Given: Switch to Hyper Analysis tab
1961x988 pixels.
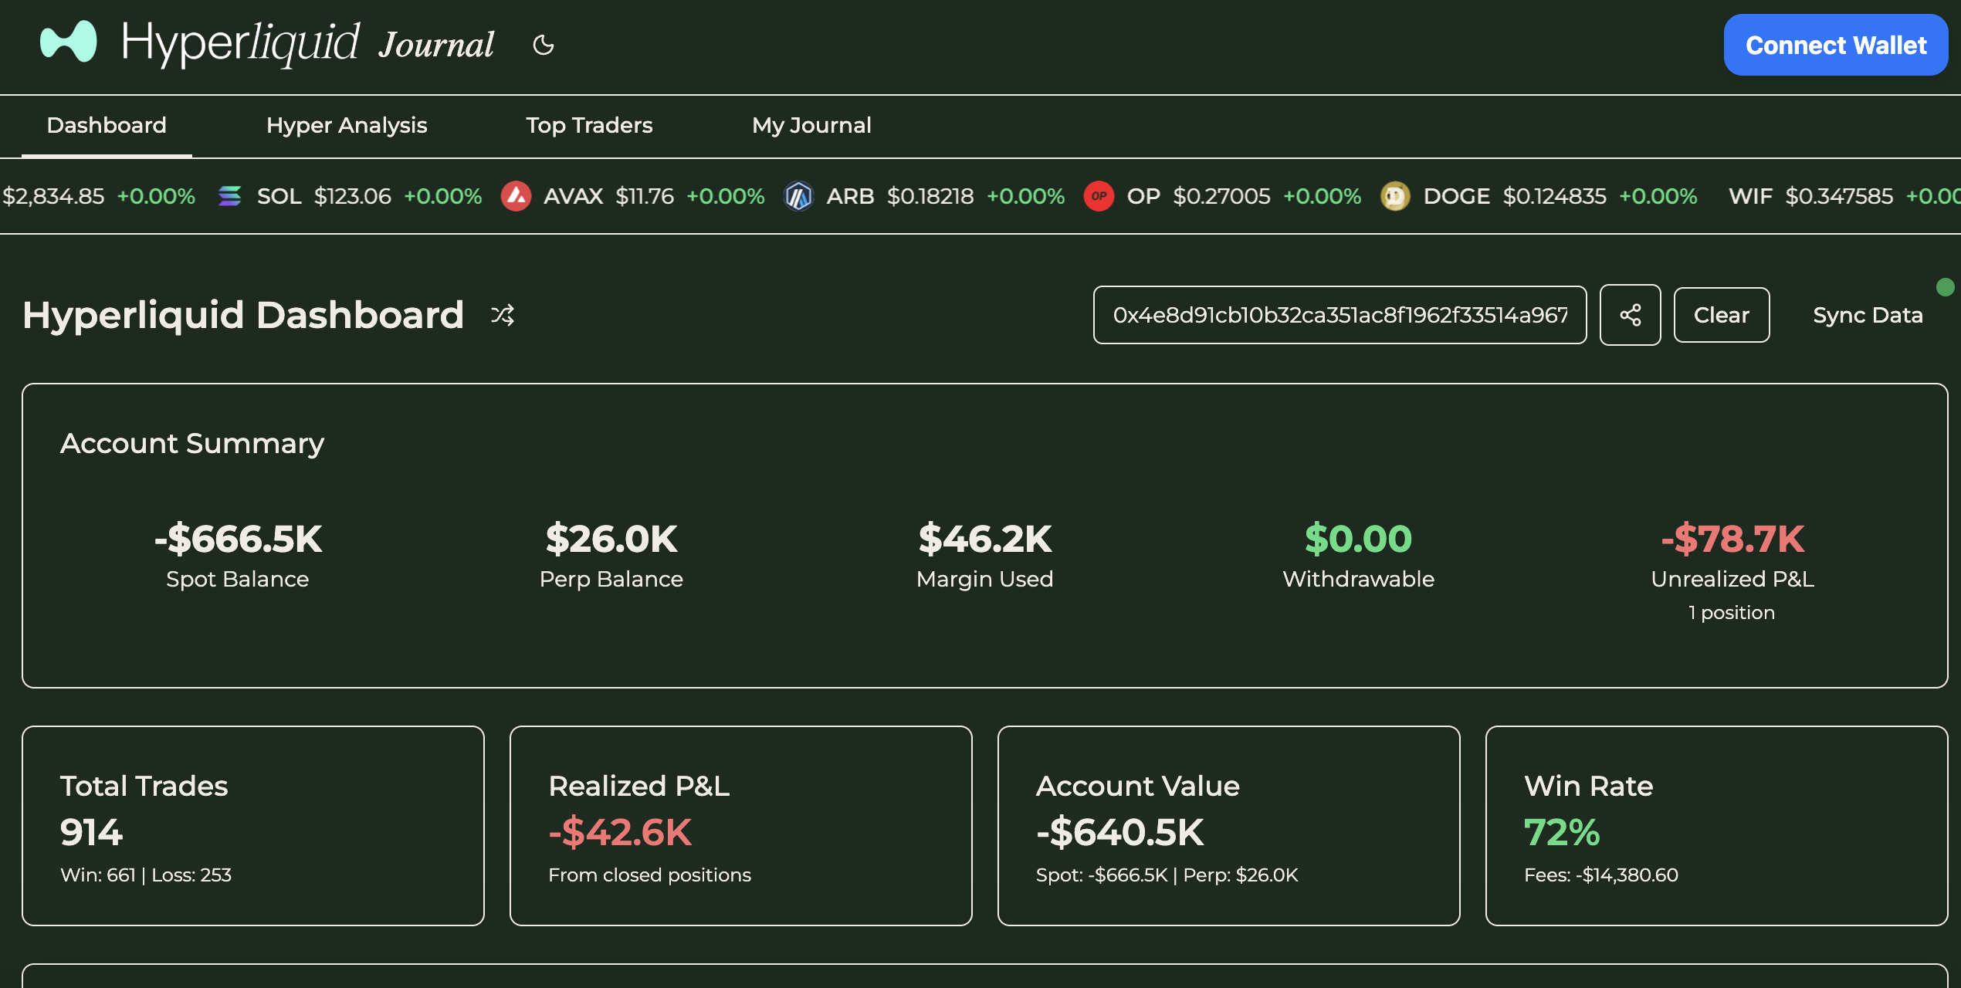Looking at the screenshot, I should 347,125.
